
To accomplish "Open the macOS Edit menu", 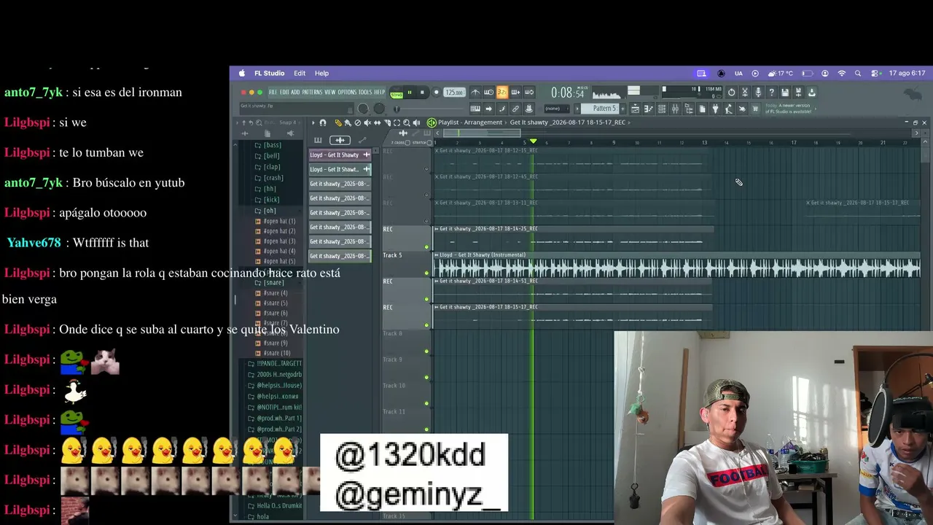I will click(x=300, y=74).
